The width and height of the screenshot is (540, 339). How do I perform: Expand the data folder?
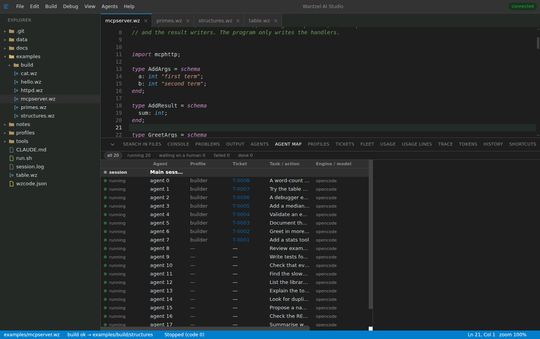point(5,40)
